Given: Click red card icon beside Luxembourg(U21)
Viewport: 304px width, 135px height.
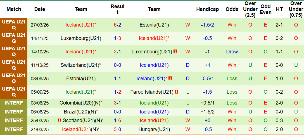Looking at the screenshot, I should [175, 51].
